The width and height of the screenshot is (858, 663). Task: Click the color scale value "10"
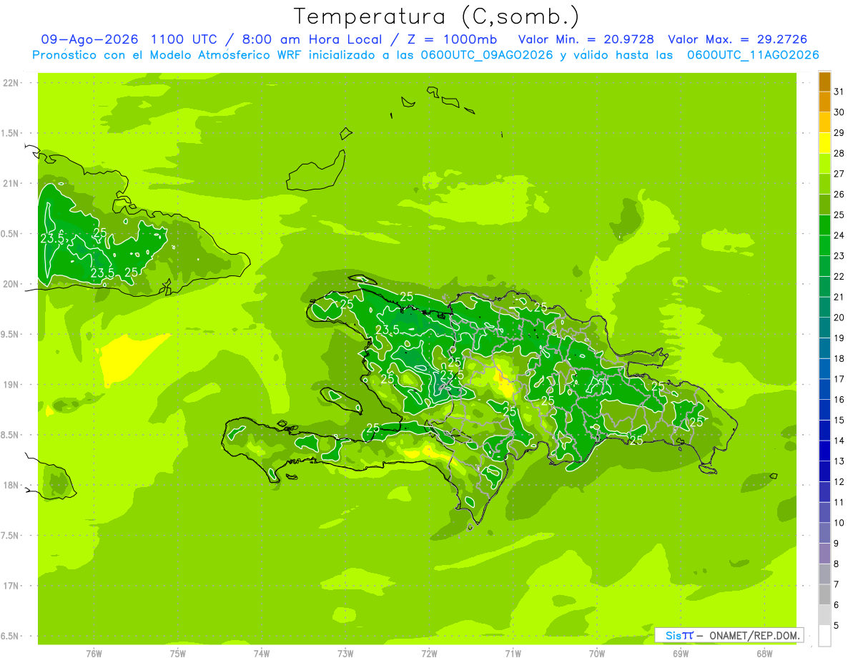tap(839, 523)
